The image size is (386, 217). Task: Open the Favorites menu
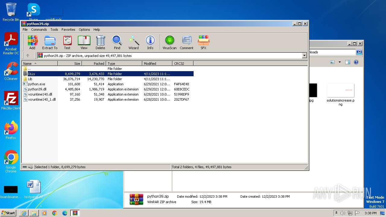coord(68,30)
